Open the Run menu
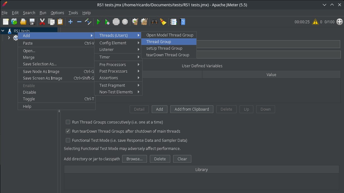 tap(43, 13)
